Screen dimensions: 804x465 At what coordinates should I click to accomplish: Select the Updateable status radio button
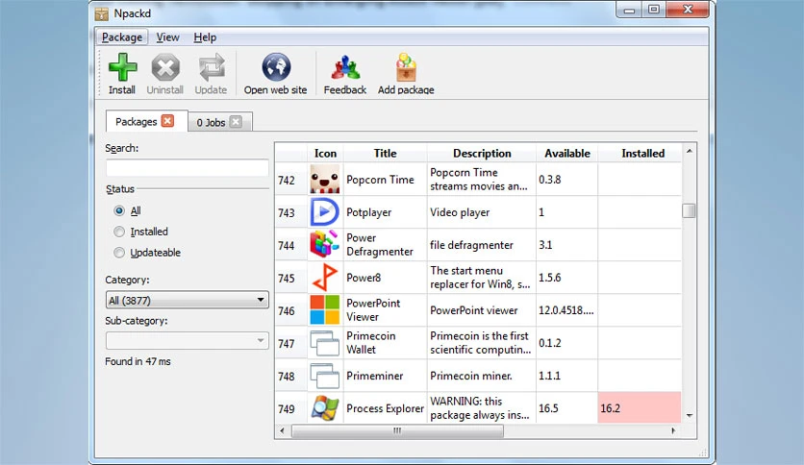[119, 253]
